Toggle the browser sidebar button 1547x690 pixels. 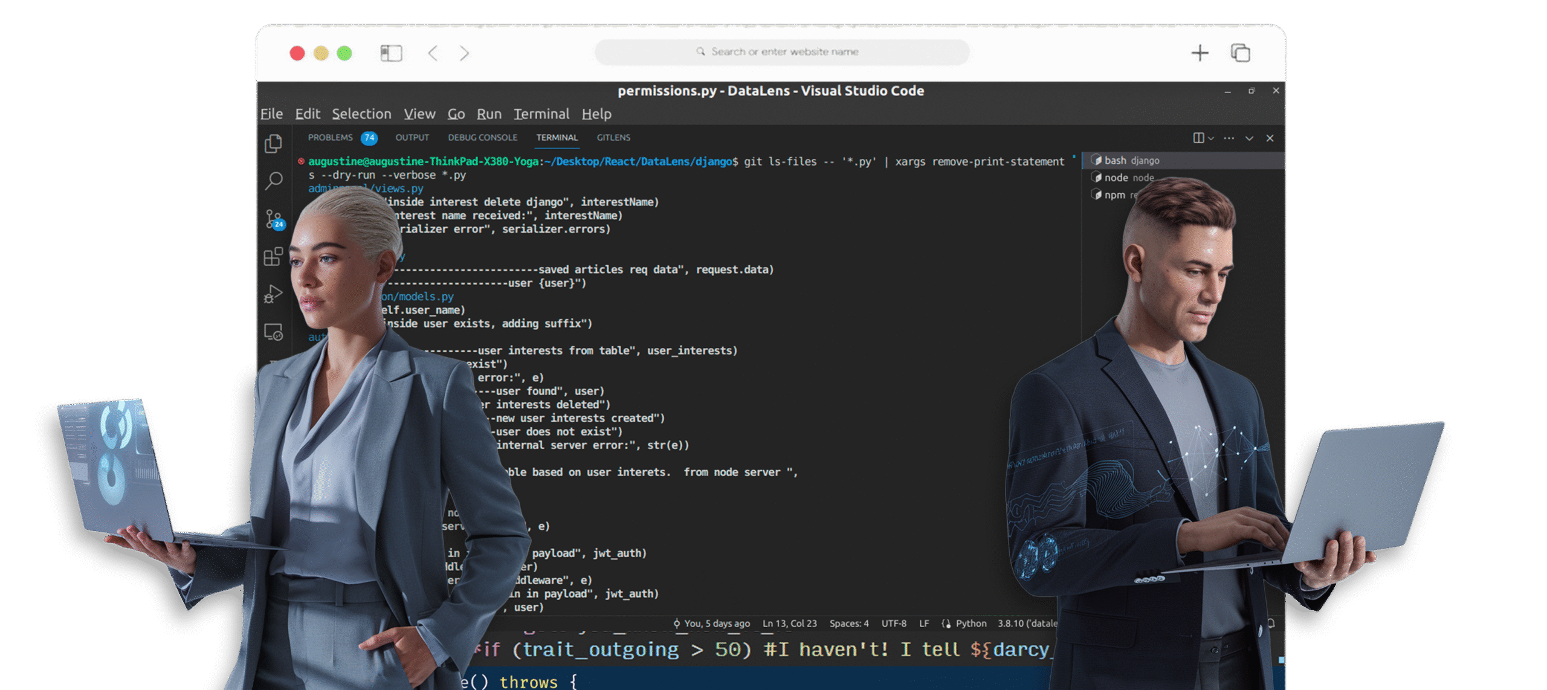(391, 53)
